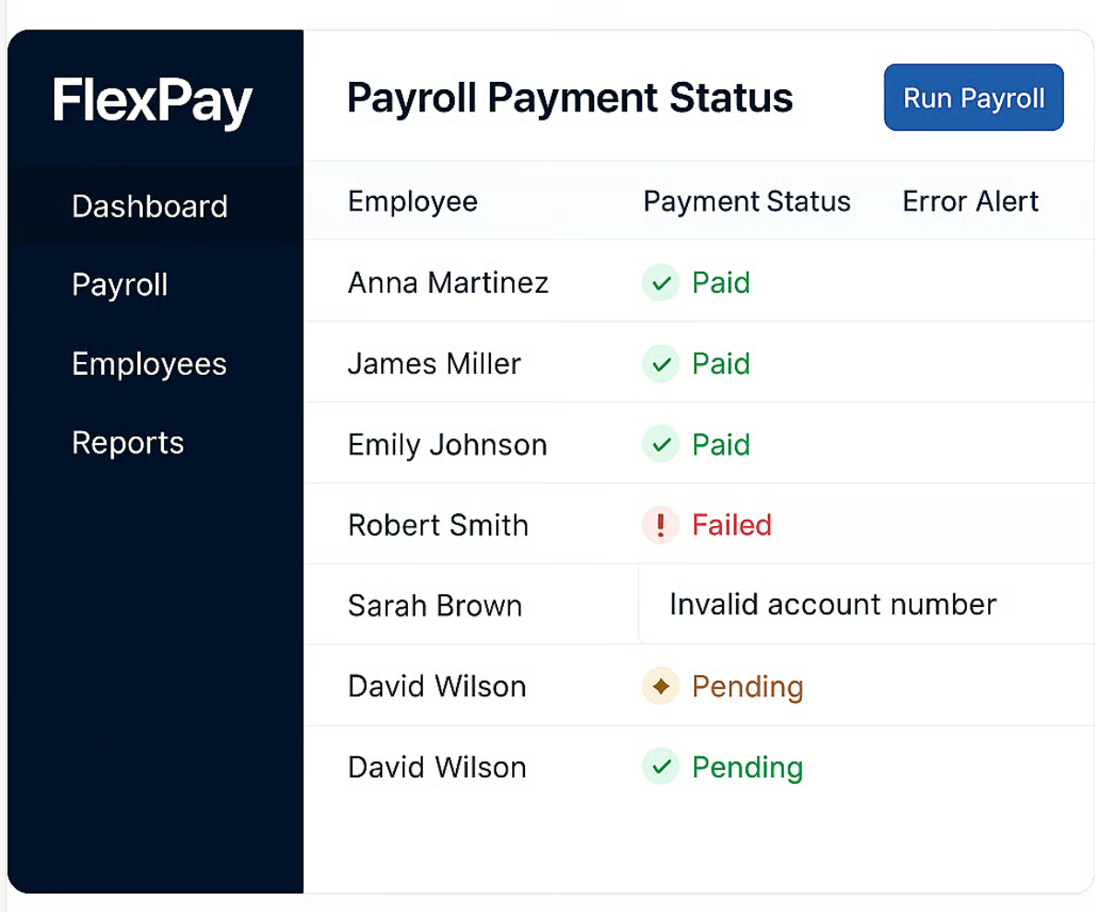Open the Employees sidebar page
This screenshot has height=912, width=1095.
coord(149,364)
